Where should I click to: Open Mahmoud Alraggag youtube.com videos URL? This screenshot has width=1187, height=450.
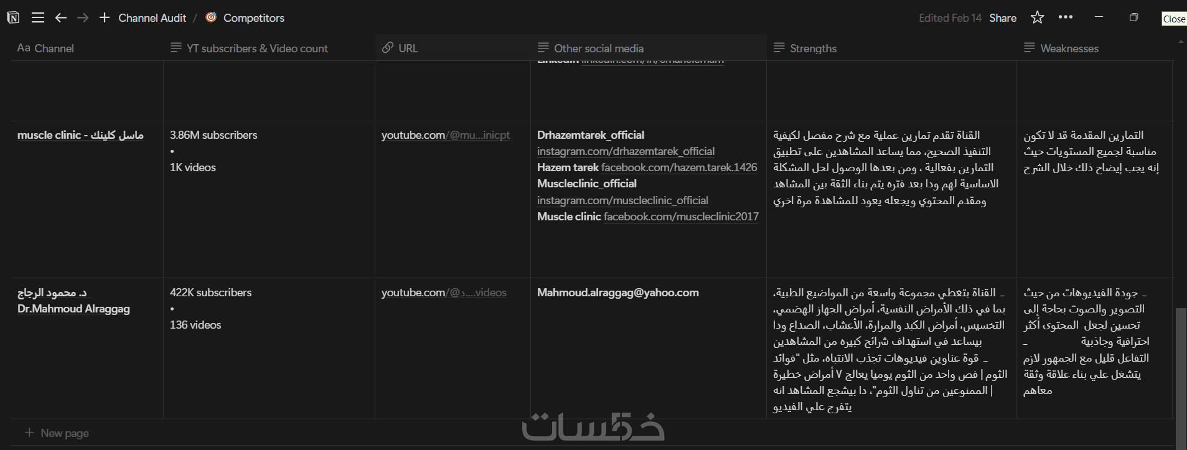click(x=444, y=293)
